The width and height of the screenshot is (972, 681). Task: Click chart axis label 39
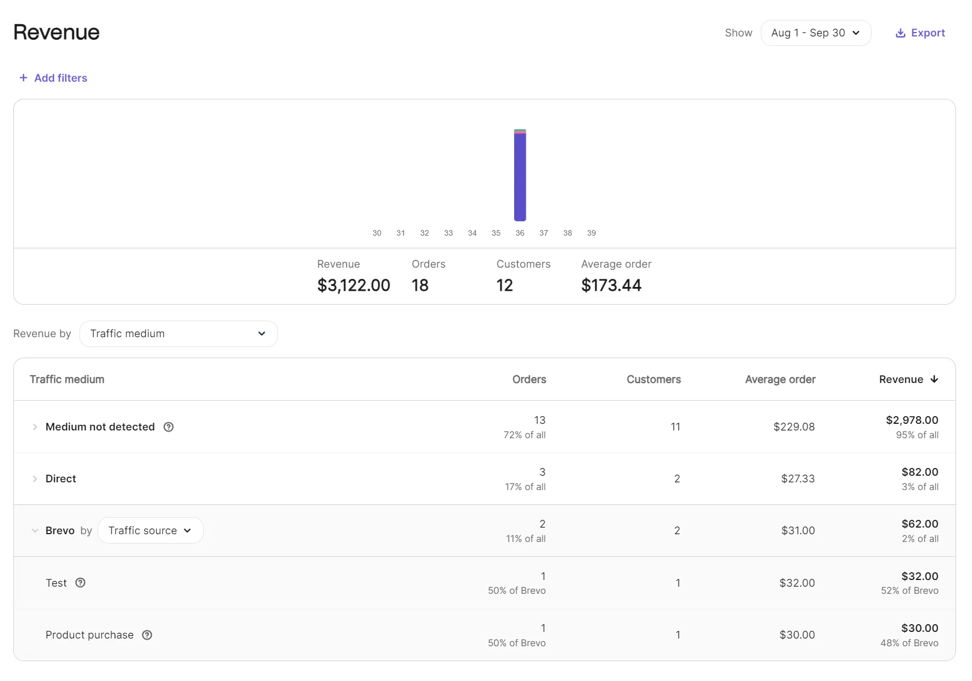coord(591,233)
